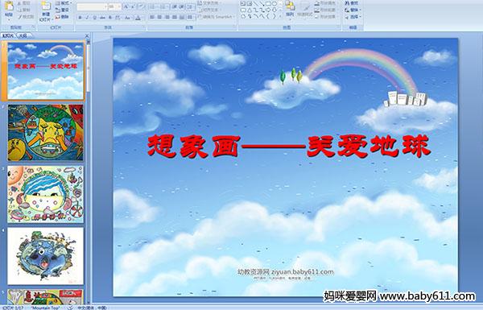Click the Delete slide icon
This screenshot has width=483, height=310.
[58, 17]
